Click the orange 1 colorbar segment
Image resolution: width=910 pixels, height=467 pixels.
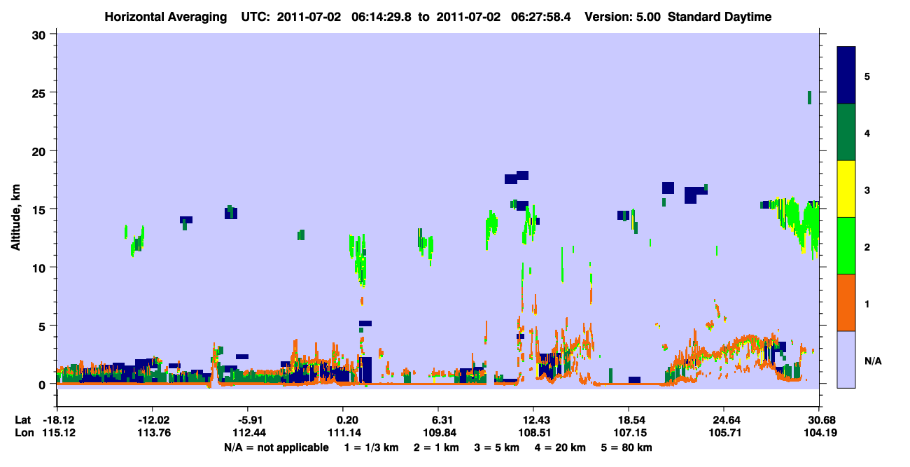846,302
